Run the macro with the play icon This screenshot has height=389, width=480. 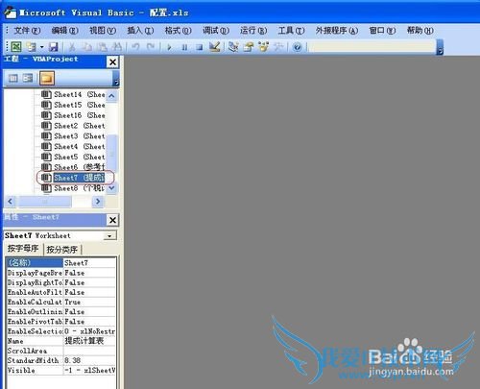(169, 47)
